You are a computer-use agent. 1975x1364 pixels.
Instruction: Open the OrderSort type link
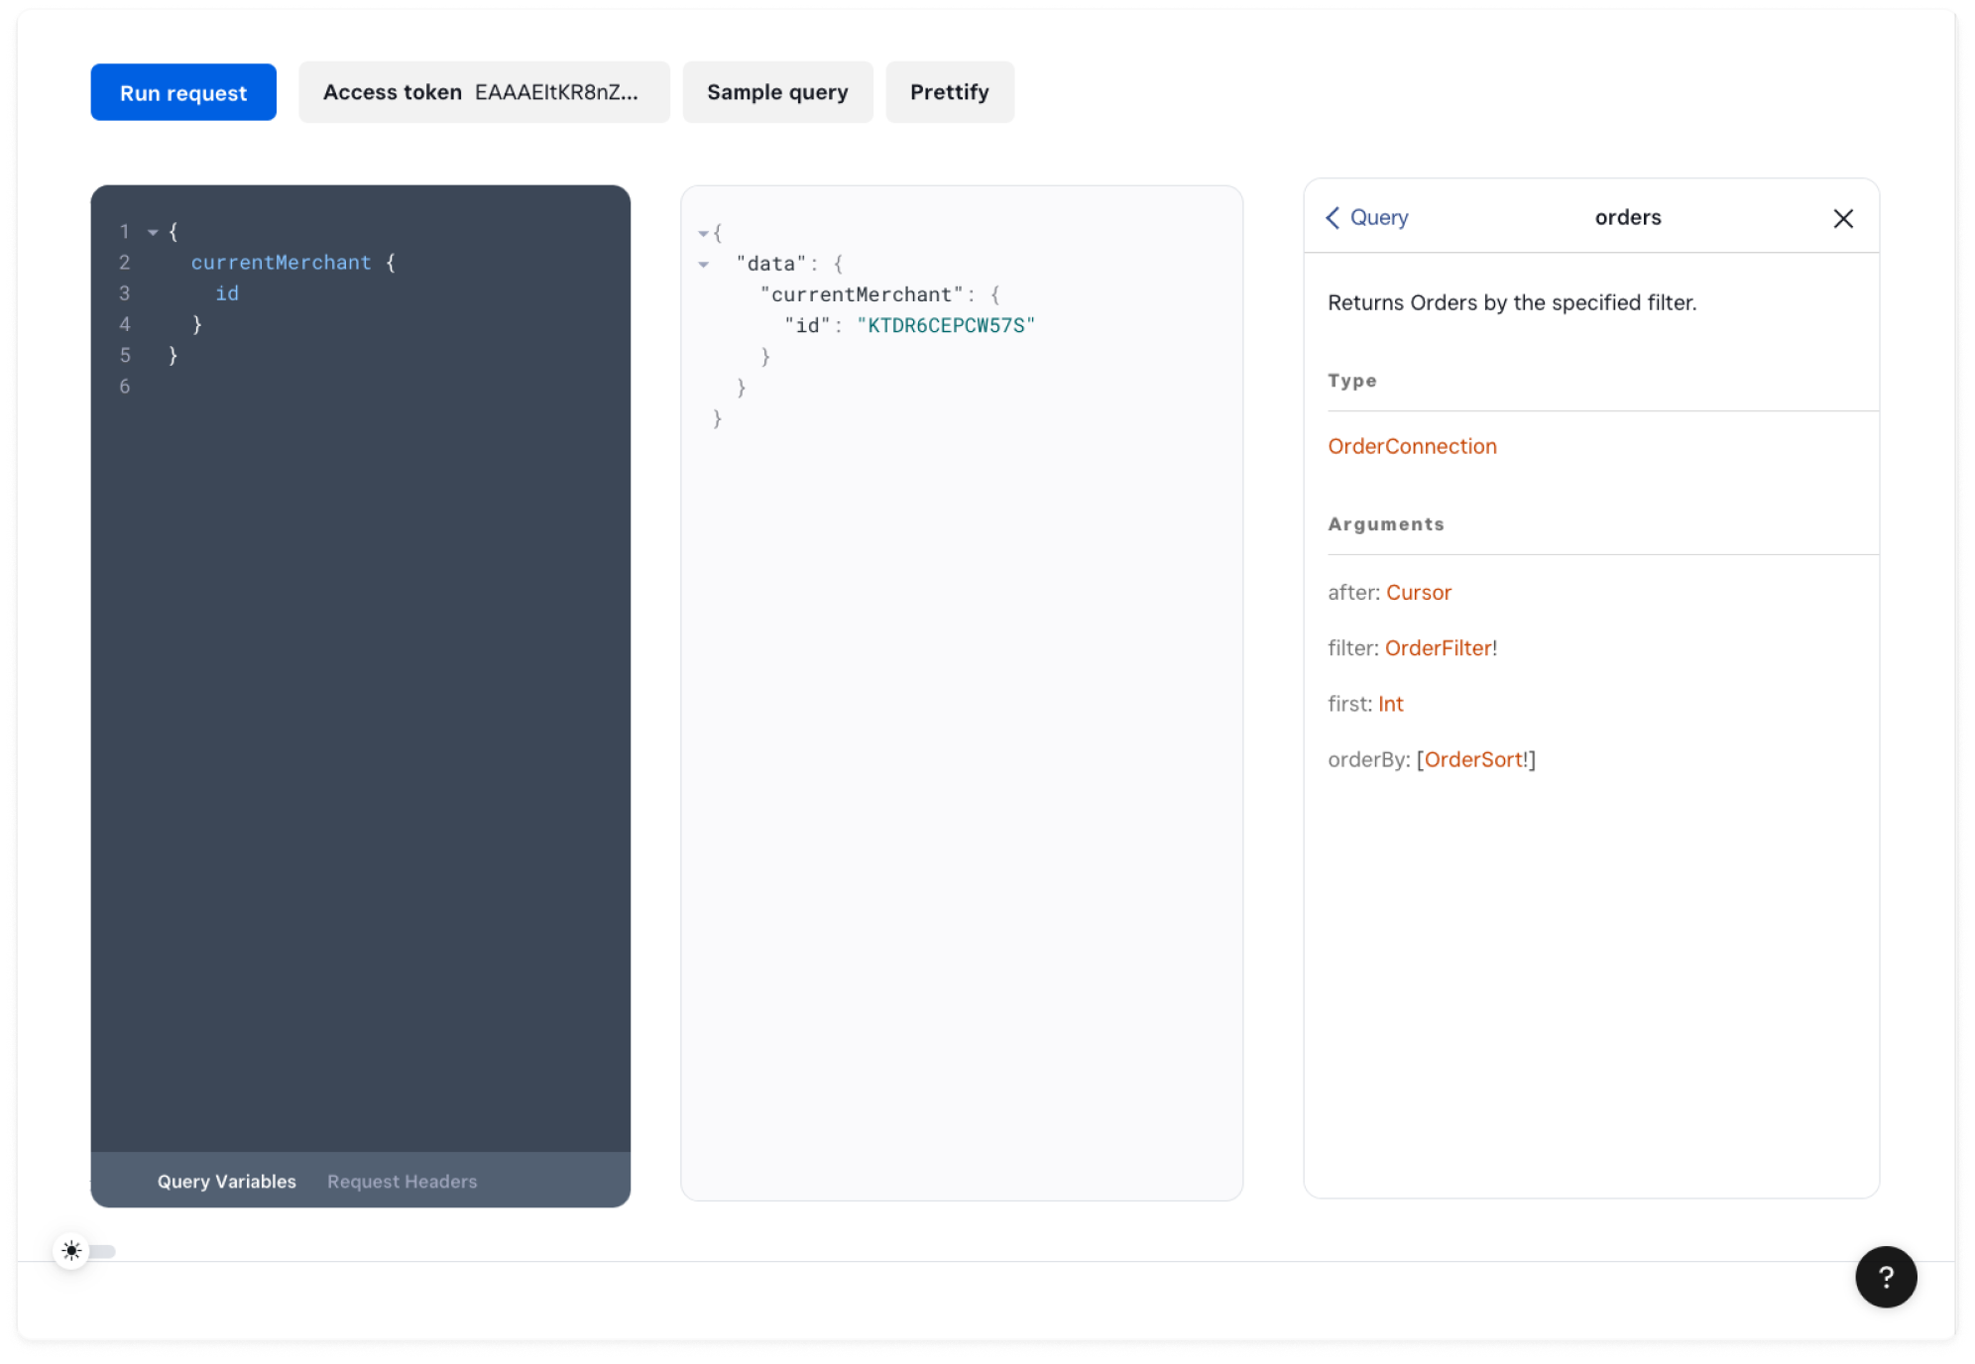coord(1472,759)
